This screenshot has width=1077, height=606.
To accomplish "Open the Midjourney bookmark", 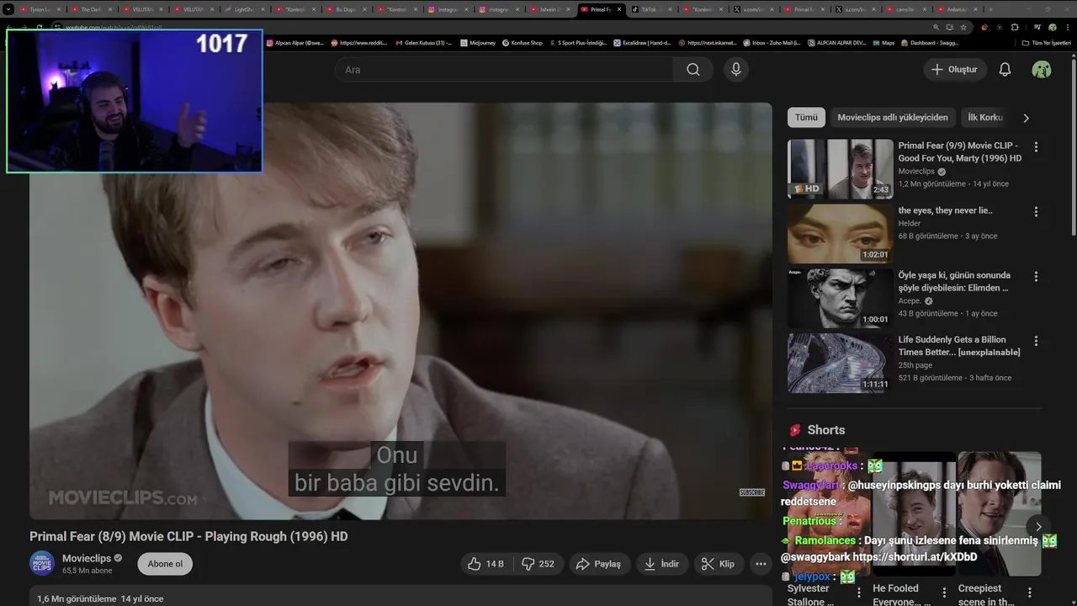I will click(477, 43).
